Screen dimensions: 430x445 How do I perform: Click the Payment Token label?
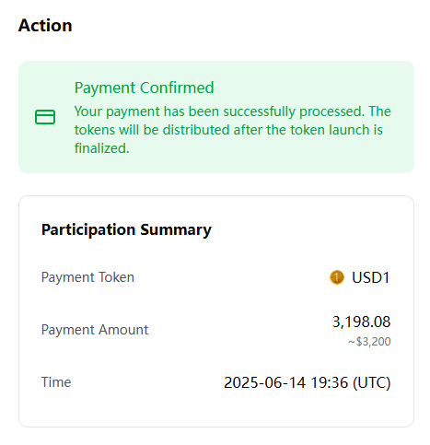click(87, 277)
